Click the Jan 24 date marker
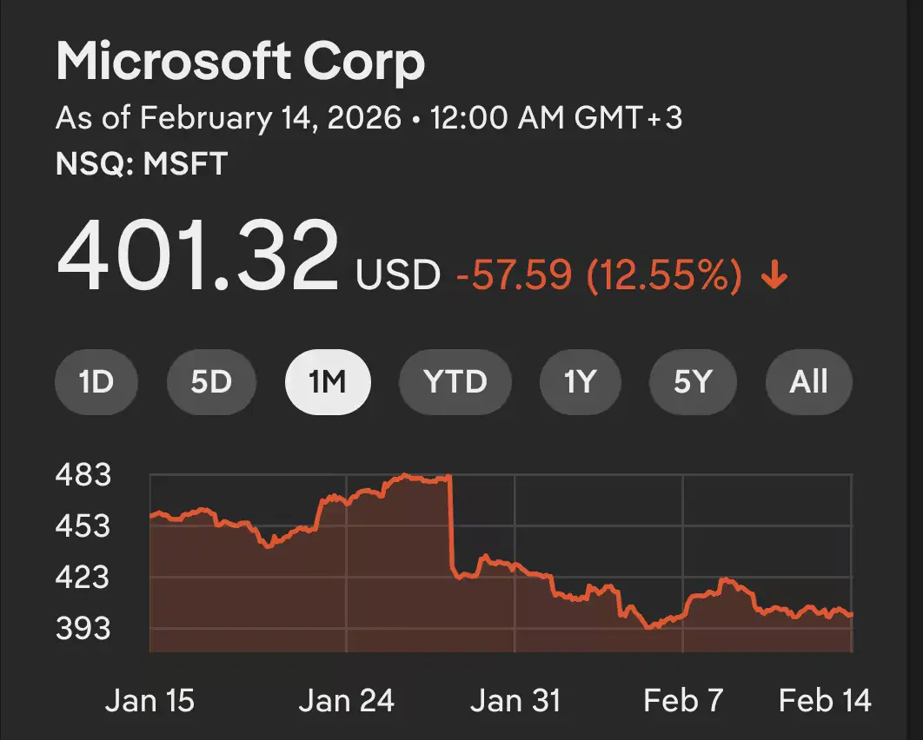 click(x=346, y=701)
